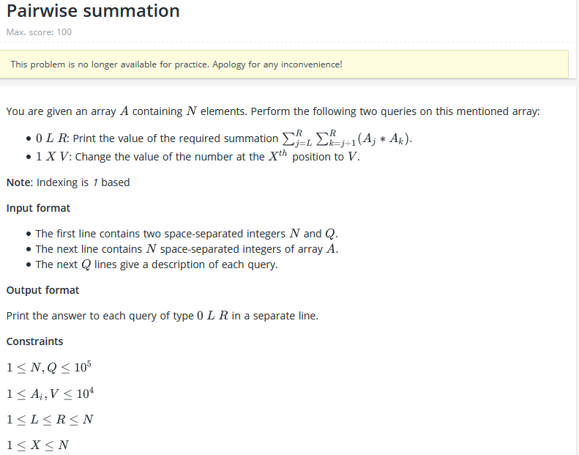Click the "Pairwise summation" title heading
Image resolution: width=579 pixels, height=455 pixels.
click(x=93, y=11)
